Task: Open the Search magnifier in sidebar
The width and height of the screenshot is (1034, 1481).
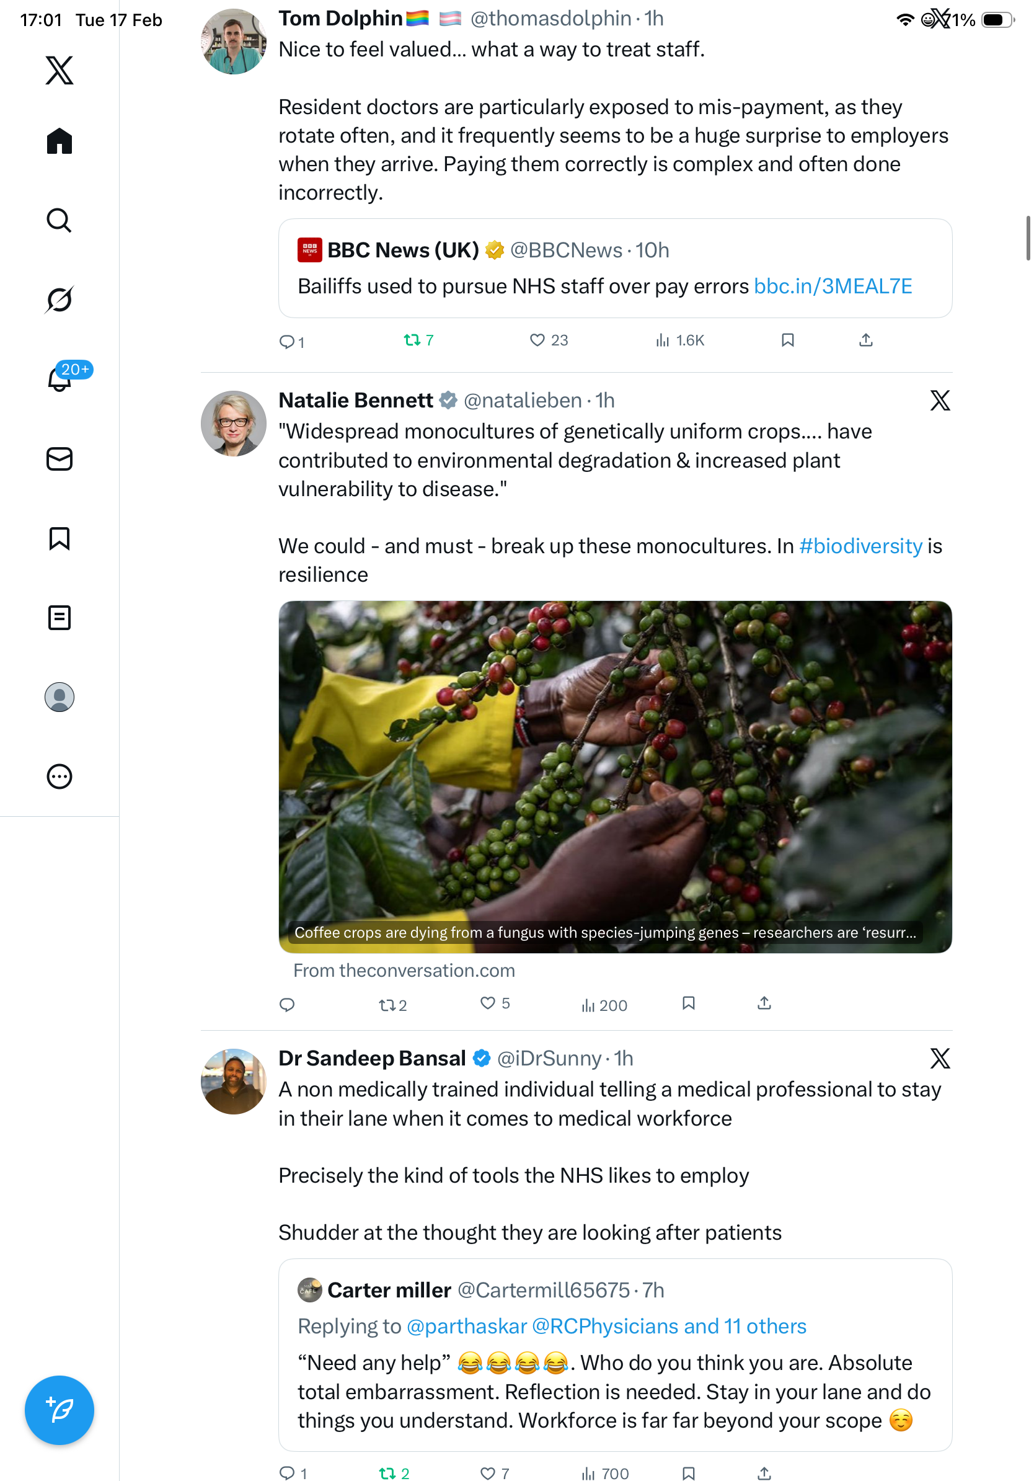Action: (60, 221)
